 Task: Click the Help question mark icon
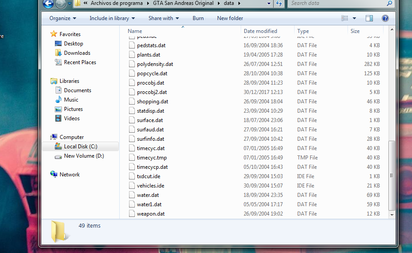pos(385,18)
